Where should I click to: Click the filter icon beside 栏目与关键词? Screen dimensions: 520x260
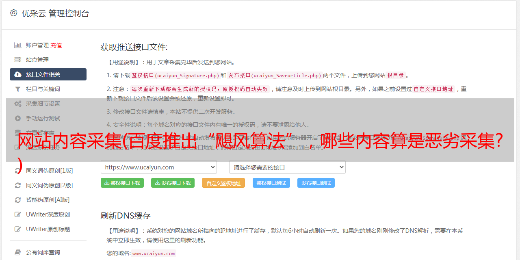click(x=18, y=89)
